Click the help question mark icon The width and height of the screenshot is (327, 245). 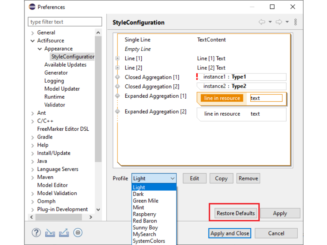[x=36, y=233]
